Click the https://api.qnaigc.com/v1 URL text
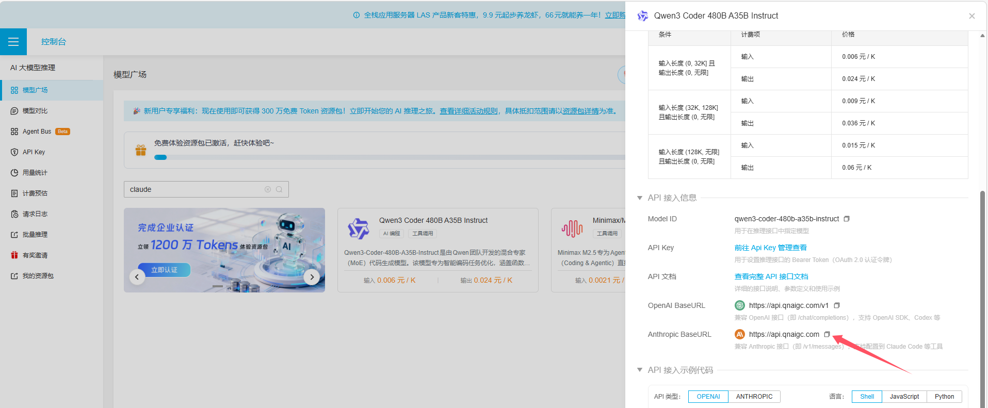 pos(789,305)
